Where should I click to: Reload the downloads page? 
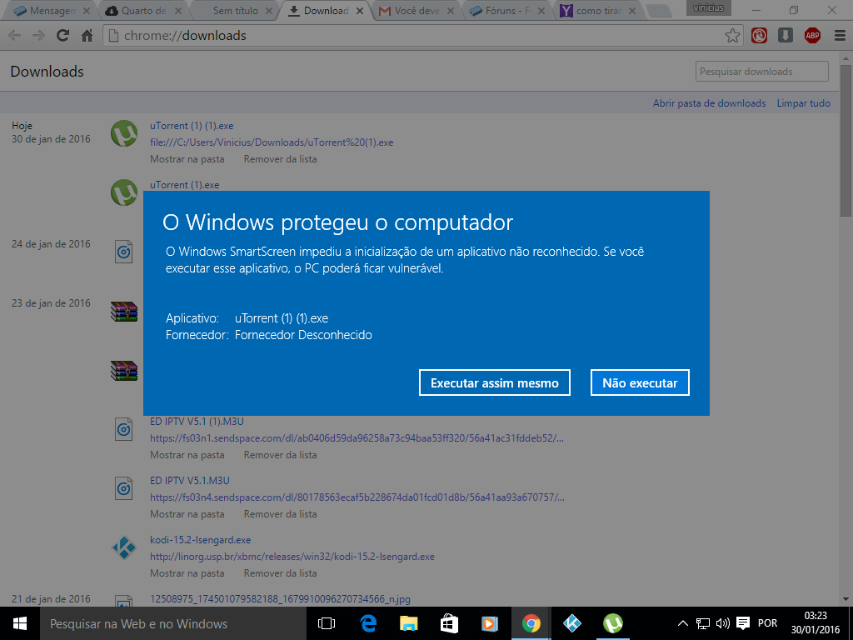click(63, 36)
